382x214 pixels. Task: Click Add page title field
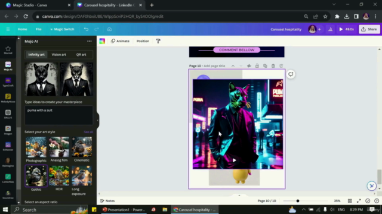click(214, 66)
